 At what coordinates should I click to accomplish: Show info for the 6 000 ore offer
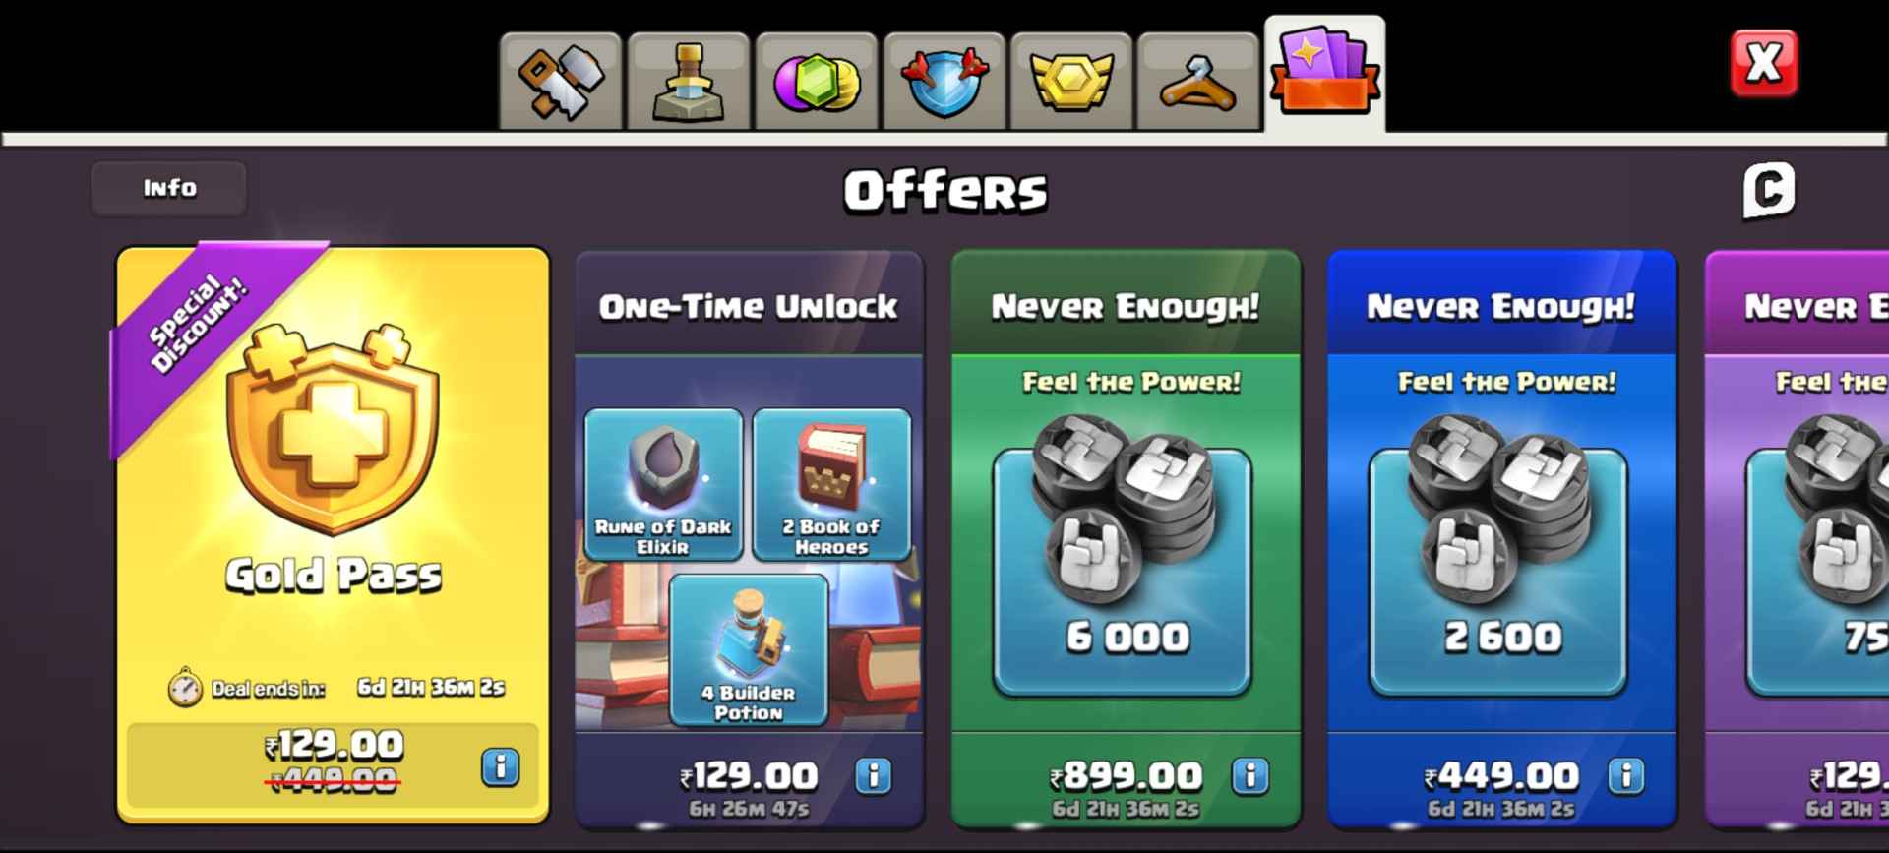(1250, 776)
